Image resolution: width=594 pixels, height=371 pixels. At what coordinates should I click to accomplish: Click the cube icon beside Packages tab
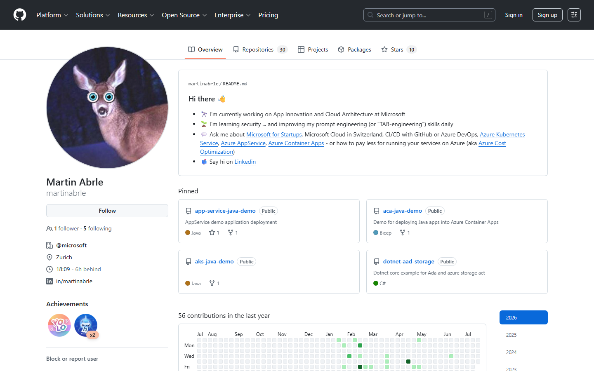341,49
